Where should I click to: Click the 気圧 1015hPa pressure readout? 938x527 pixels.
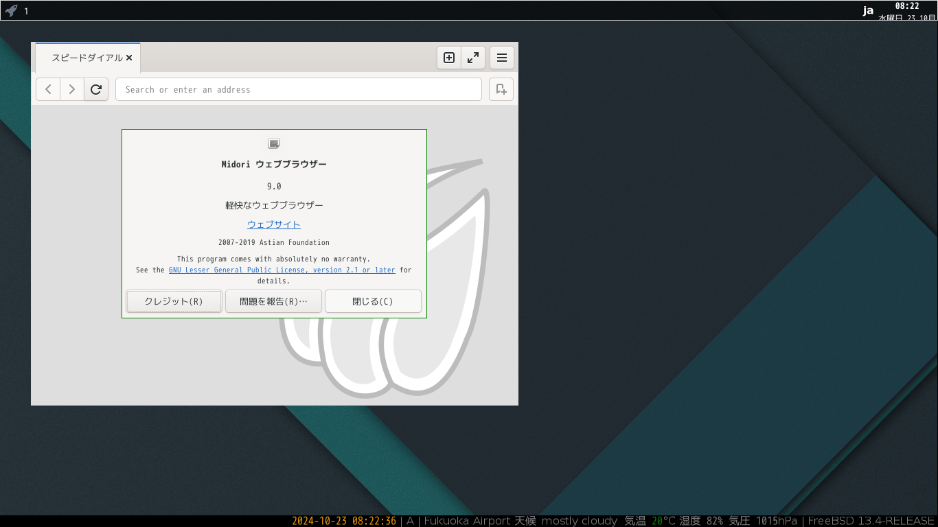click(763, 521)
